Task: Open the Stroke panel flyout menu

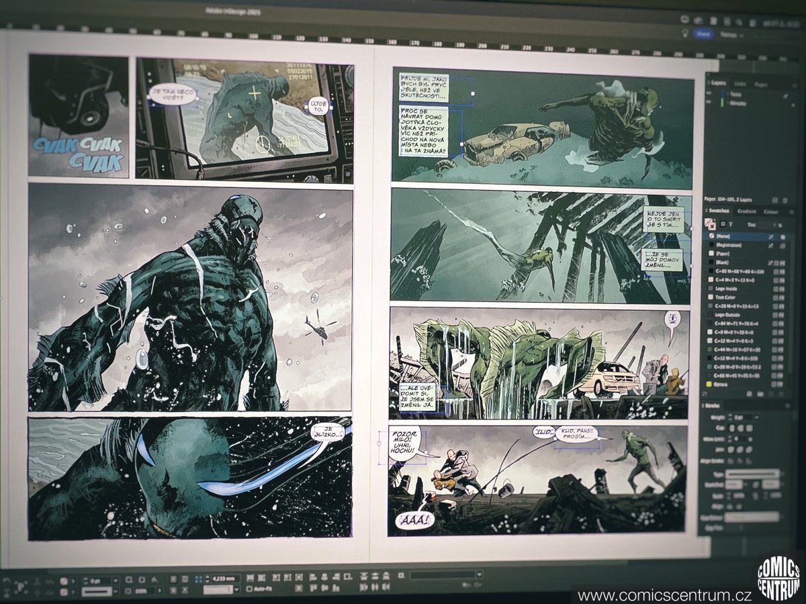Action: [x=788, y=405]
